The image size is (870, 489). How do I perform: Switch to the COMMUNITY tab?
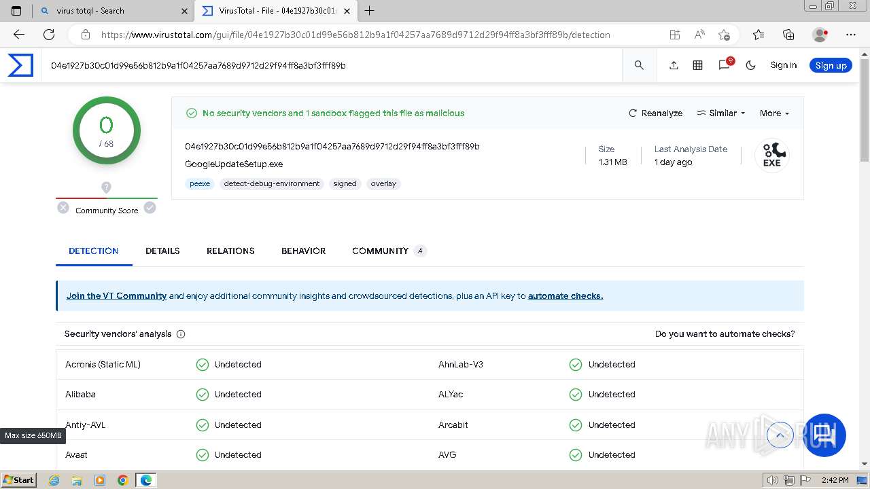(x=389, y=251)
